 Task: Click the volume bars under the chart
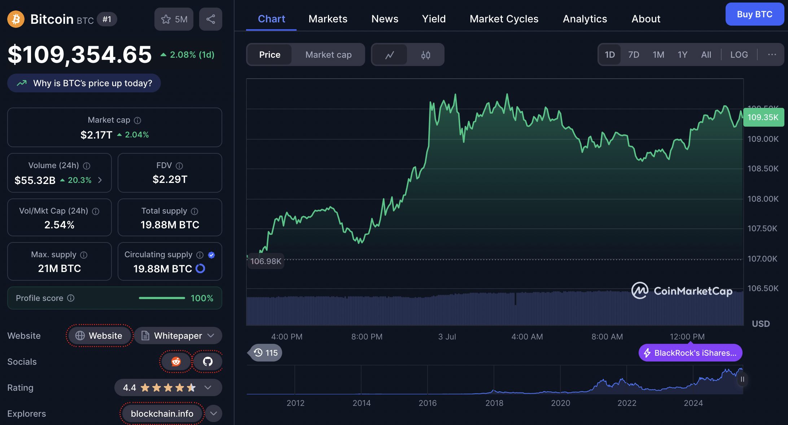click(495, 308)
